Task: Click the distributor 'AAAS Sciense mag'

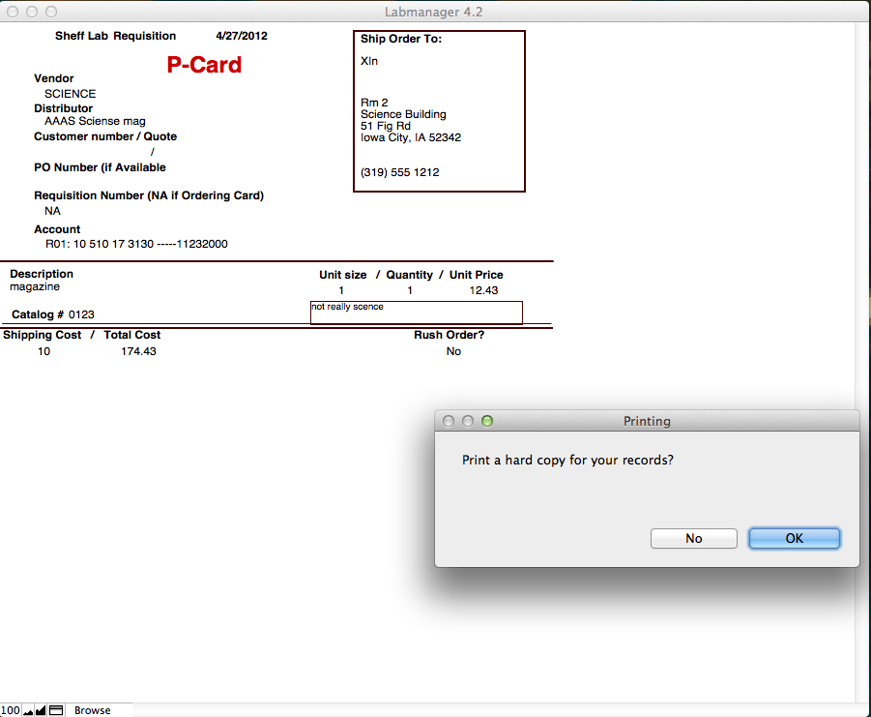Action: click(x=95, y=121)
